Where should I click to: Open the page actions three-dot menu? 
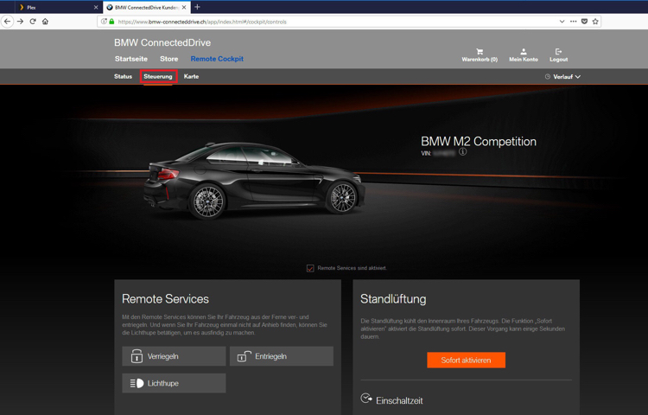[x=573, y=22]
